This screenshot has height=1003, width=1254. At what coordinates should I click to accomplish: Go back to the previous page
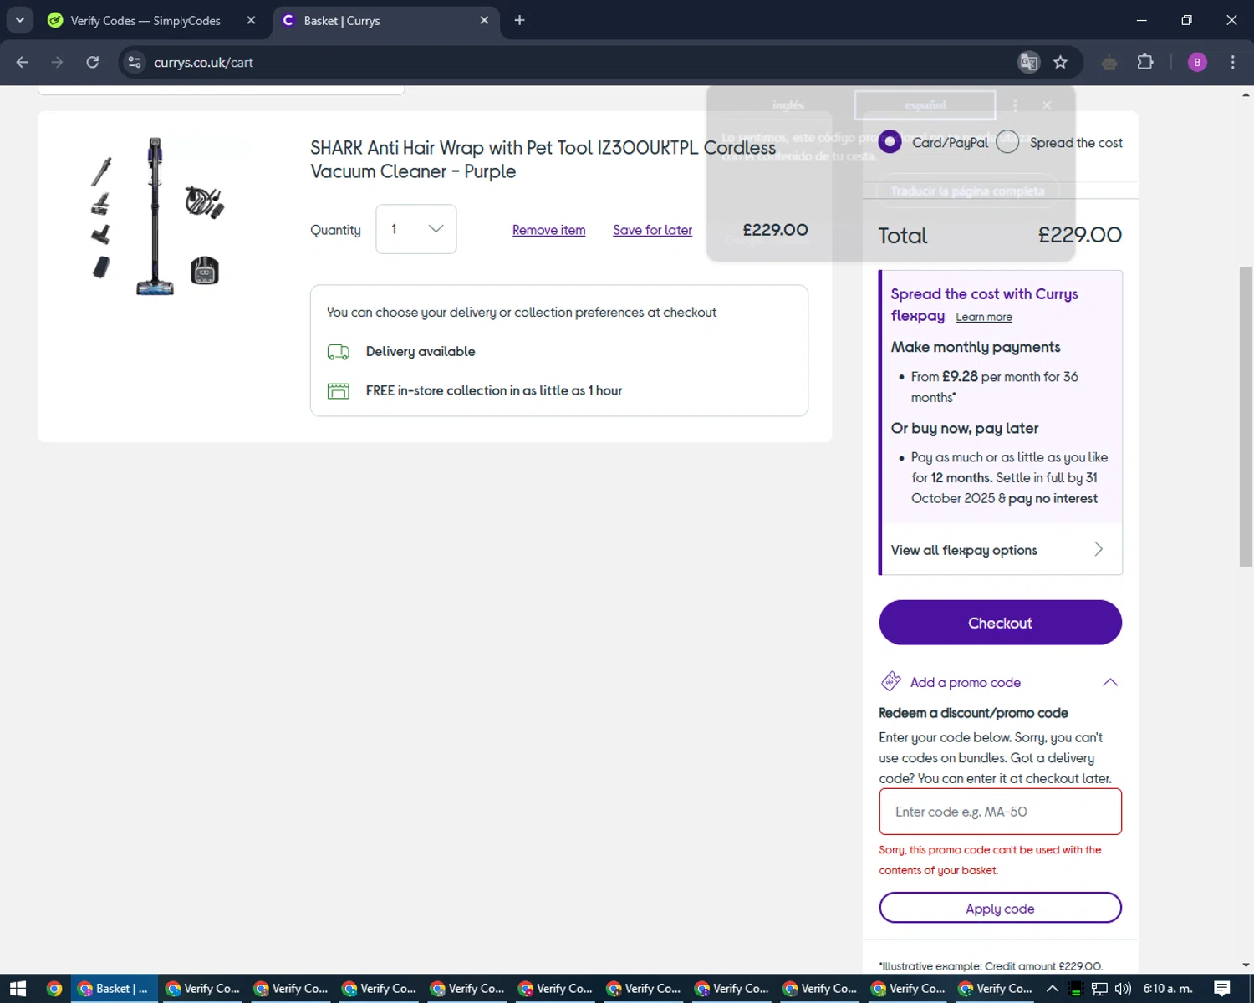point(23,62)
